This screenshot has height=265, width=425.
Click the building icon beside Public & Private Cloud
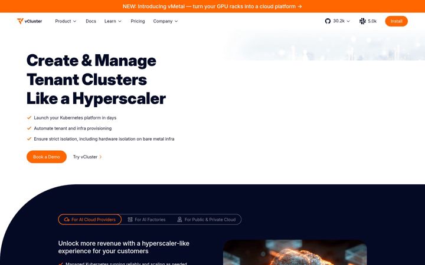tap(179, 220)
